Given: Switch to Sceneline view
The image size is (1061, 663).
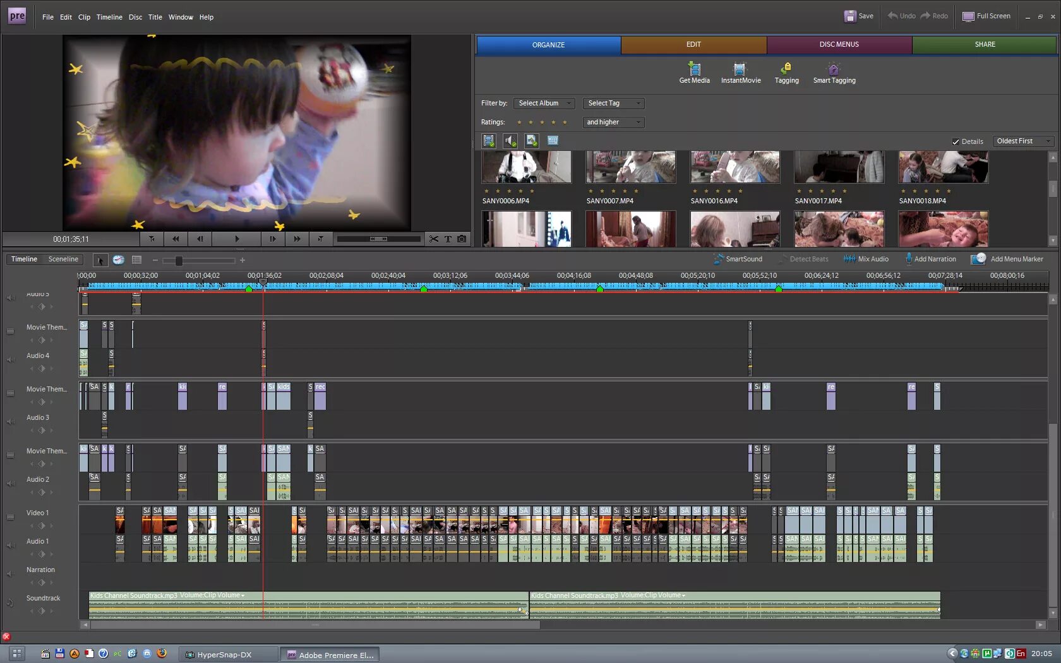Looking at the screenshot, I should coord(63,259).
